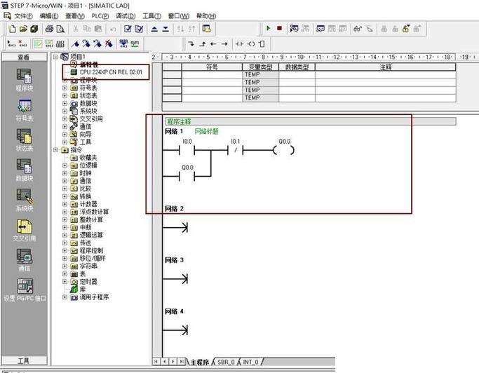The width and height of the screenshot is (479, 373).
Task: Create a new project with toolbar icon
Action: [x=12, y=29]
